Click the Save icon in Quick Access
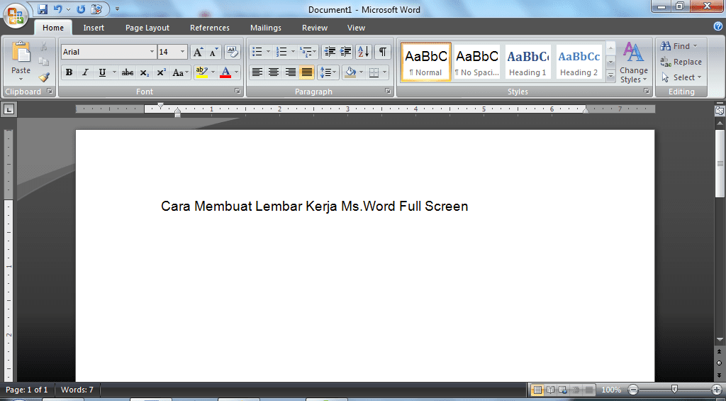726x401 pixels. coord(43,9)
